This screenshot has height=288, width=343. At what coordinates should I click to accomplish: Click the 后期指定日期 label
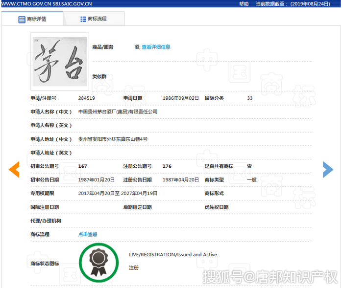coord(137,207)
